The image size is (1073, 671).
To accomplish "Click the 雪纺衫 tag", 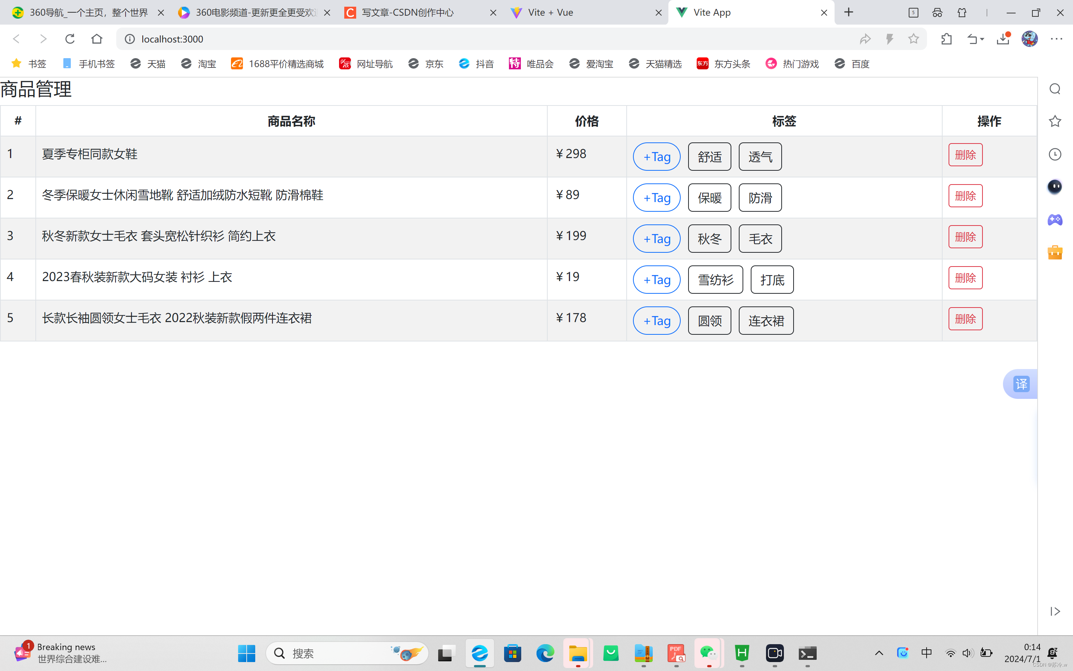I will 715,280.
